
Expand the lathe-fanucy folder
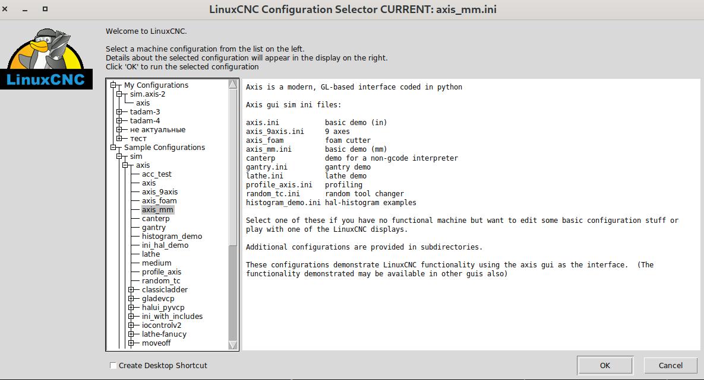click(x=131, y=334)
